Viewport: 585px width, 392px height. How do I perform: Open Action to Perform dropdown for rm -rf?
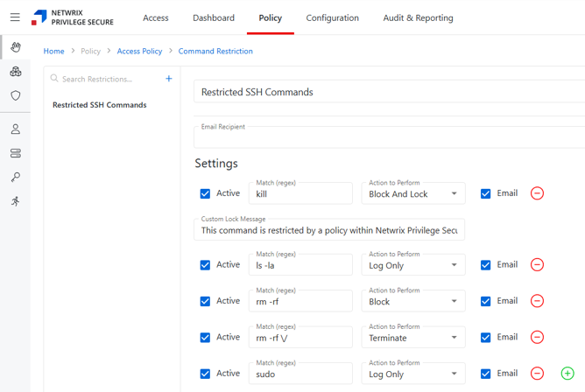click(x=412, y=302)
